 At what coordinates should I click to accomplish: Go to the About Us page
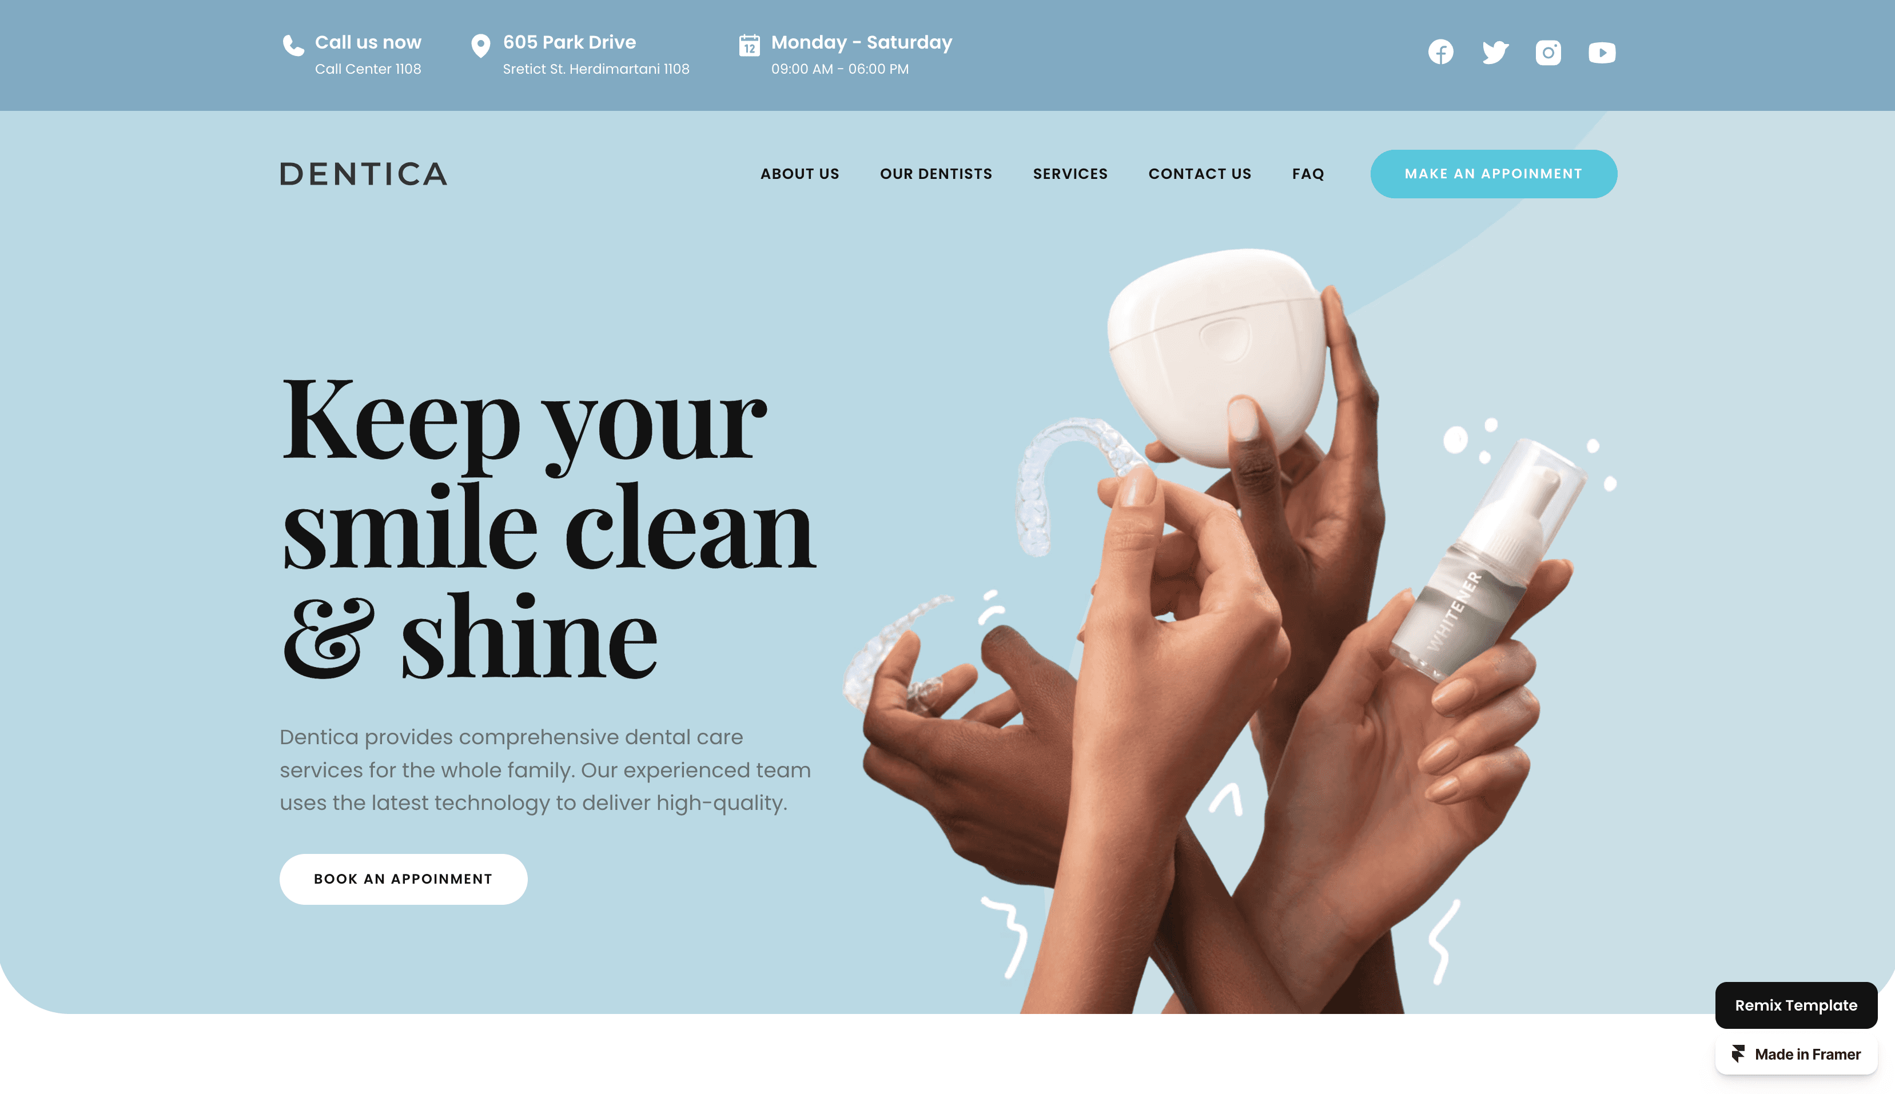[799, 174]
